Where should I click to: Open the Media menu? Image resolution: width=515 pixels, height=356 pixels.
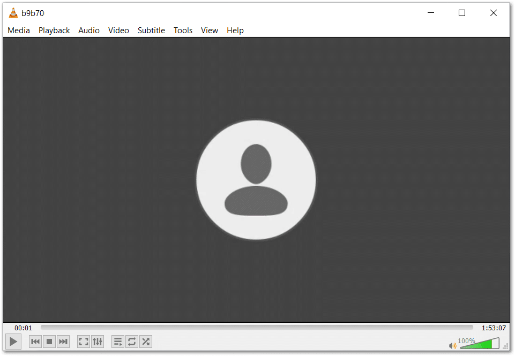[x=19, y=31]
